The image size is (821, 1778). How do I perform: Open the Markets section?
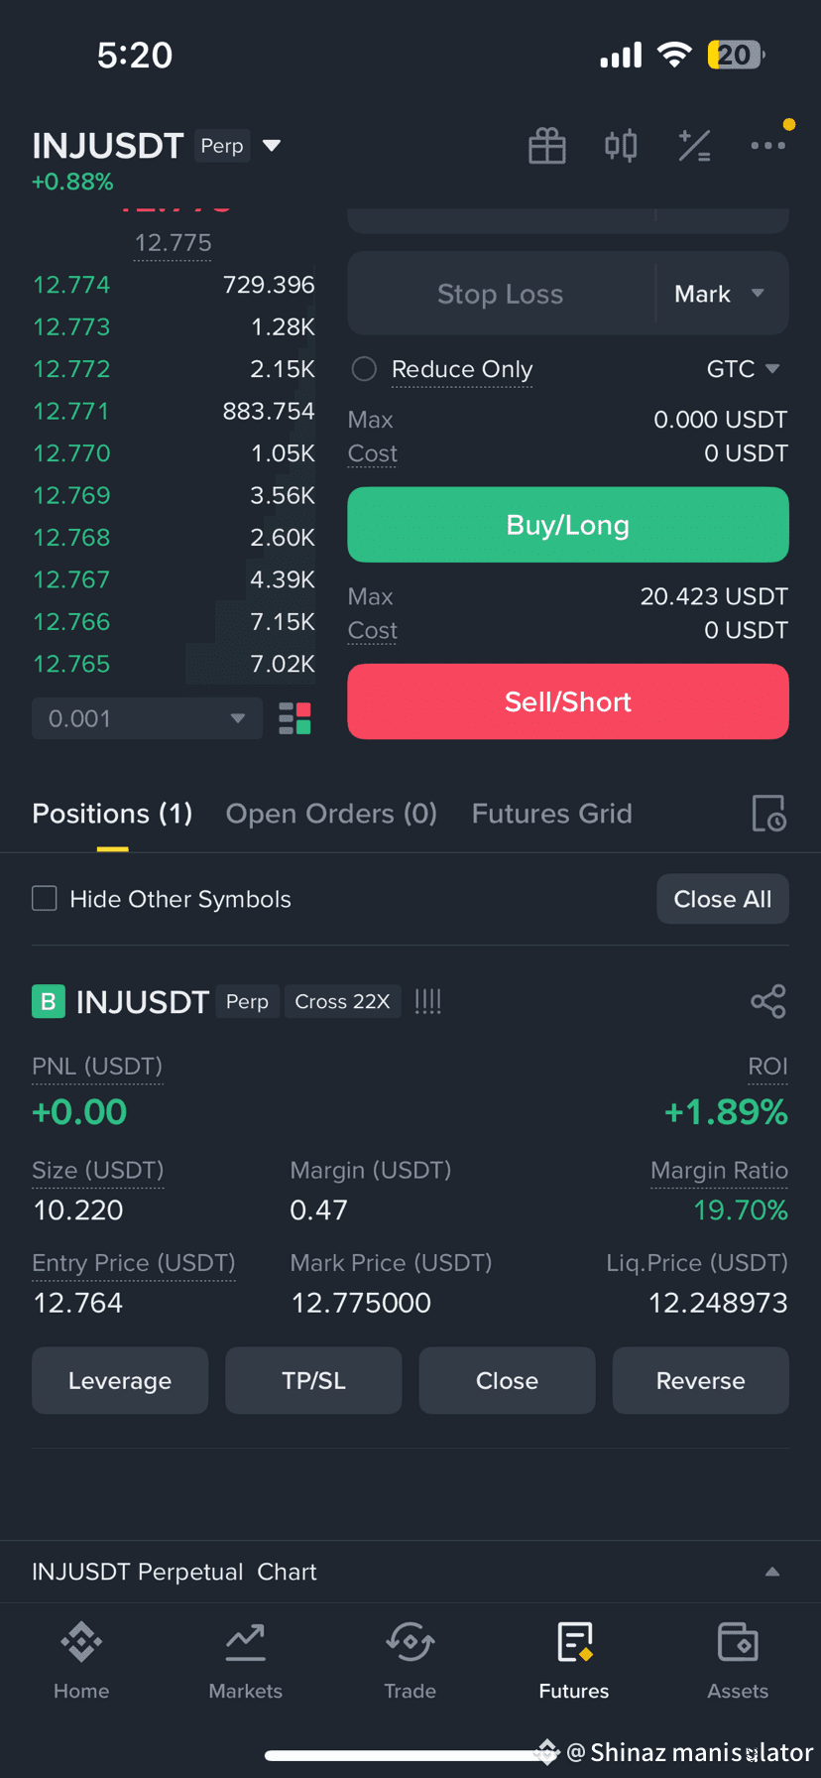click(246, 1661)
